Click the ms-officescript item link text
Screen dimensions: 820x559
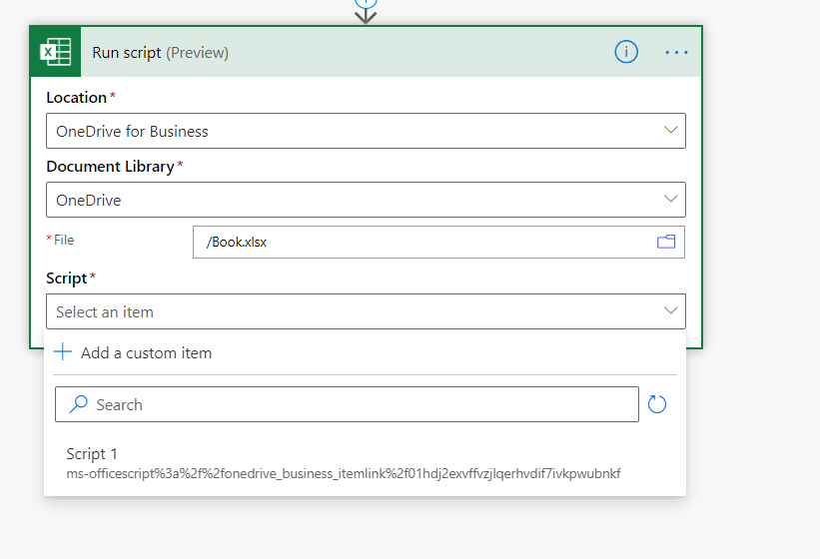coord(343,473)
